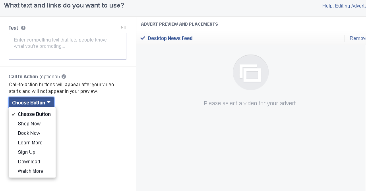366x191 pixels.
Task: Choose Download from the button list
Action: click(29, 162)
